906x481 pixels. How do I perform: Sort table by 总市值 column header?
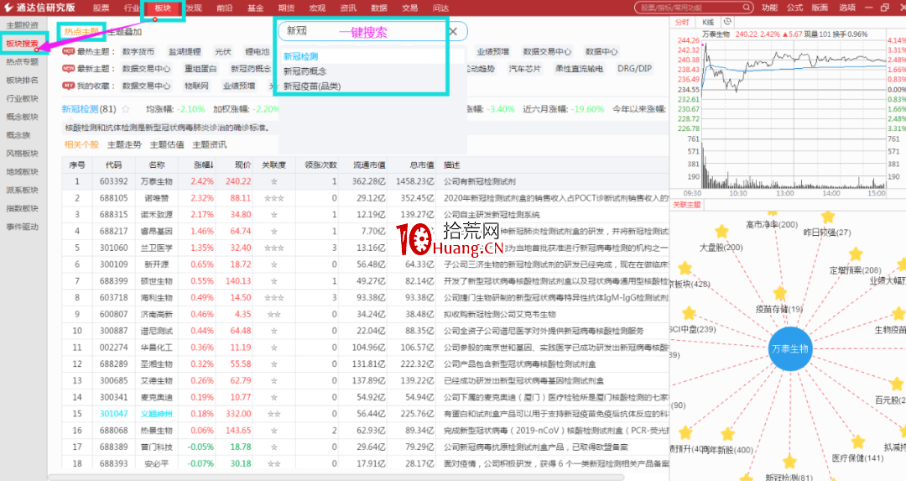tap(422, 165)
